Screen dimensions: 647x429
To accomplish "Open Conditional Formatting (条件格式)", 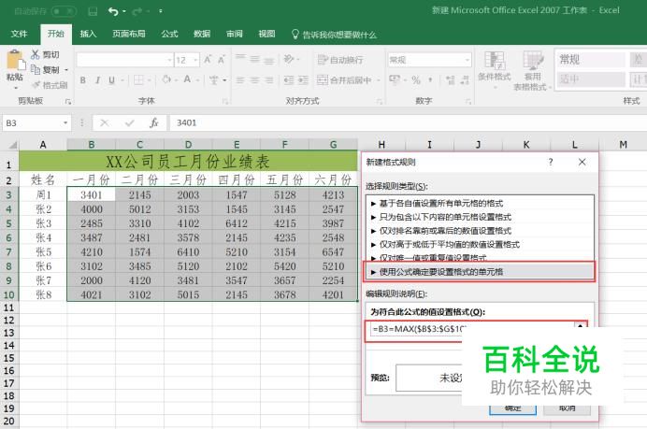I will (x=494, y=64).
